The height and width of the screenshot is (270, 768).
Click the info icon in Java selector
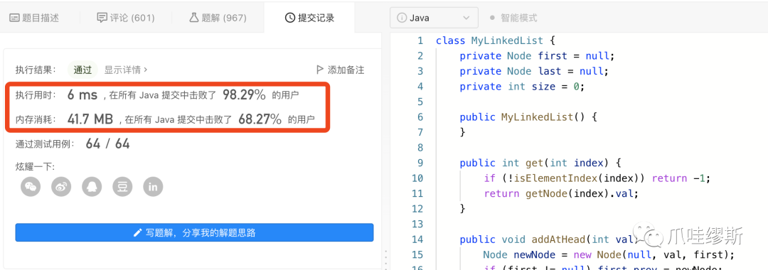[402, 18]
